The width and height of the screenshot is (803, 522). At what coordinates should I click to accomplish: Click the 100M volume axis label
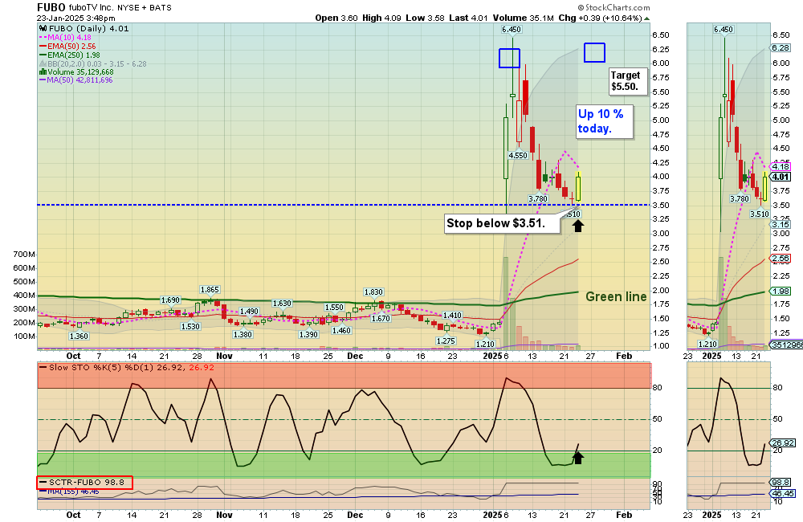coord(24,336)
